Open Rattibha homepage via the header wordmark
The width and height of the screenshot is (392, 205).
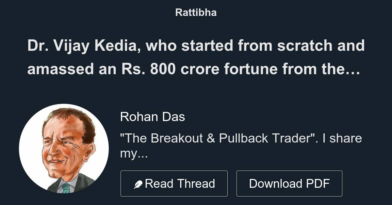196,13
